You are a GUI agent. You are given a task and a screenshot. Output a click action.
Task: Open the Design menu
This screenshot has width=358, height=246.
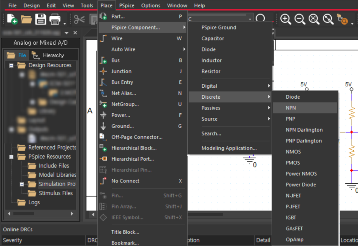[x=31, y=5]
